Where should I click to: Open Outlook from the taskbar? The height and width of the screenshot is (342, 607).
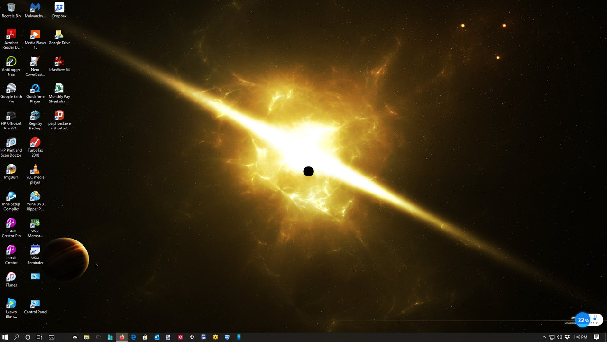coord(157,337)
